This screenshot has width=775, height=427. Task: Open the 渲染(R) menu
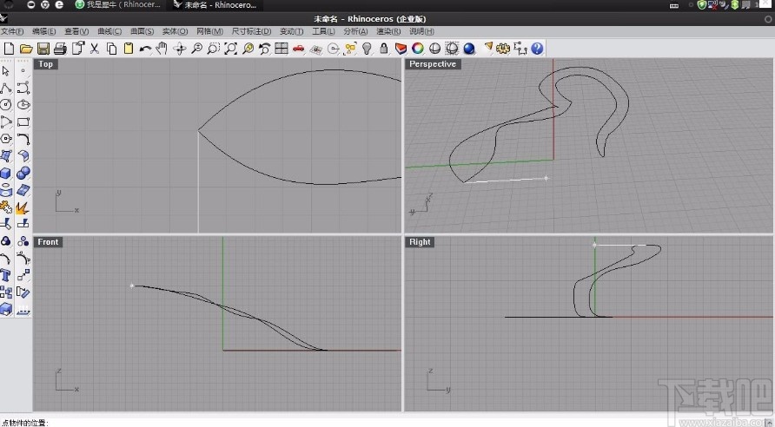tap(388, 31)
